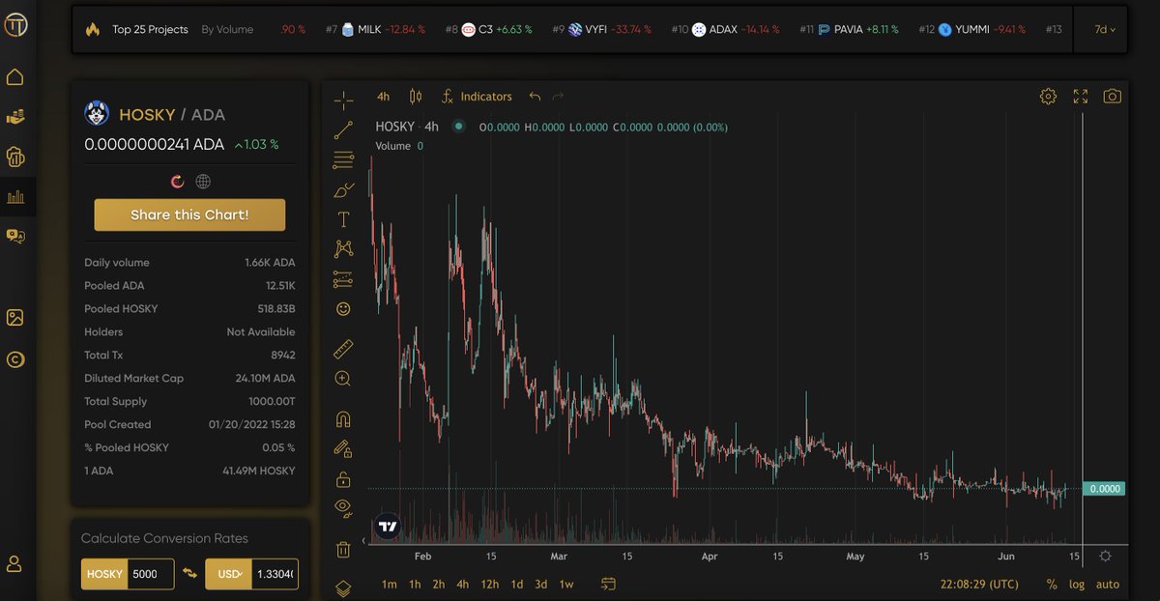This screenshot has width=1160, height=601.
Task: Open the charts sidebar icon
Action: tap(15, 197)
